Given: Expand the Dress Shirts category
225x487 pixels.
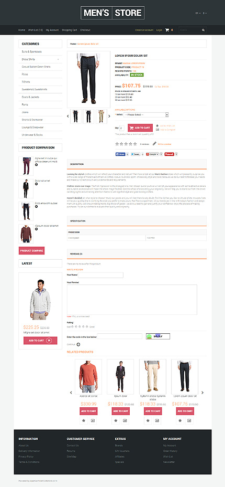Looking at the screenshot, I should point(58,59).
